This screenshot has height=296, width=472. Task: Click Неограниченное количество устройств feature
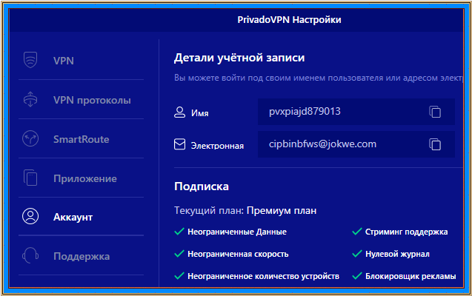point(263,276)
